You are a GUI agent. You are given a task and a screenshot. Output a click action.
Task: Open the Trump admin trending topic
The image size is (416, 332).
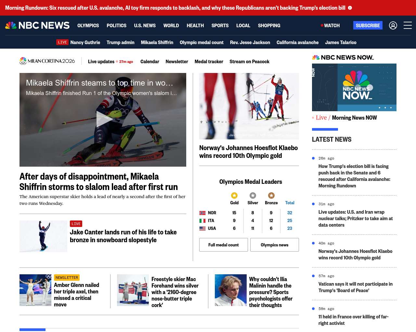click(121, 42)
